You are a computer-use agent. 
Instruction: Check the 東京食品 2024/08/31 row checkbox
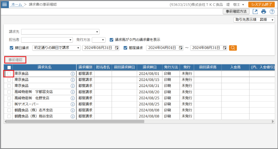coord(9,86)
